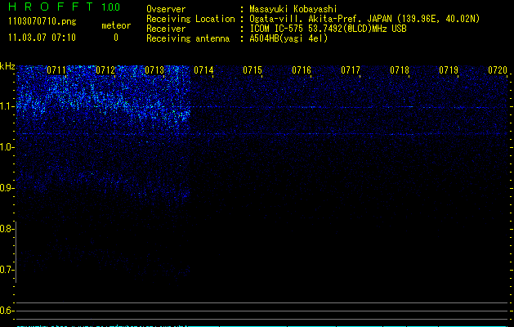514x327 pixels.
Task: Click the 0717 time marker
Action: (351, 70)
